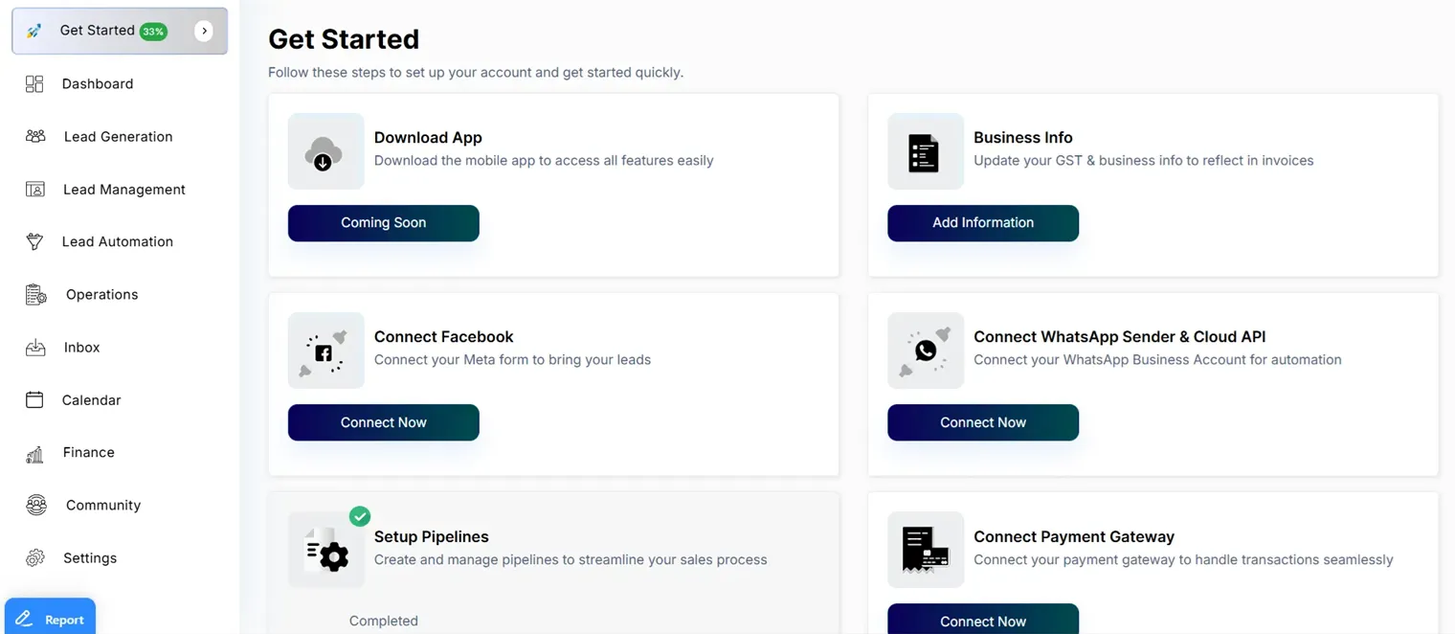Image resolution: width=1455 pixels, height=634 pixels.
Task: Open the Lead Management menu item
Action: [123, 190]
